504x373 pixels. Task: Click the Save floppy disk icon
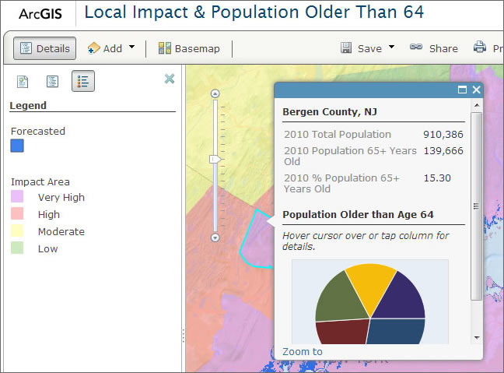[x=346, y=48]
